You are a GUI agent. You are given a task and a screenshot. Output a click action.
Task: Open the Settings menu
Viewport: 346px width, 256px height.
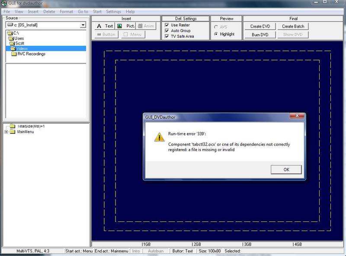click(x=113, y=12)
